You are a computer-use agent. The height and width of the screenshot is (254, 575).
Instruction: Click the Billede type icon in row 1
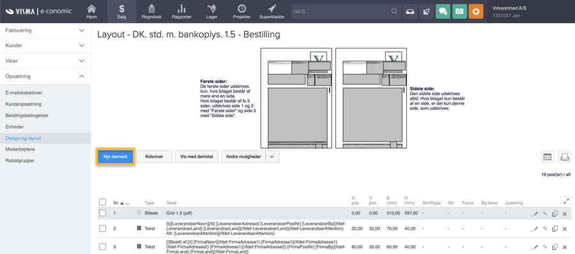click(x=139, y=213)
